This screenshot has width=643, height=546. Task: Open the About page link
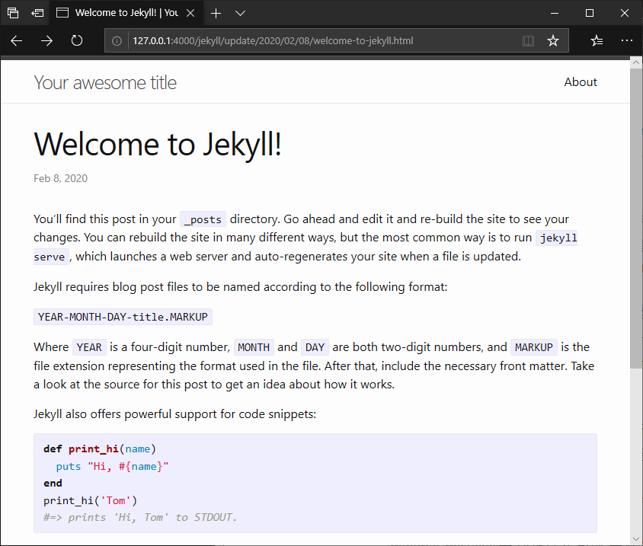pyautogui.click(x=581, y=82)
